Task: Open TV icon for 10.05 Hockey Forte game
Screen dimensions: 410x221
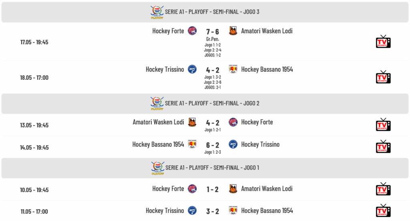Action: (x=383, y=189)
